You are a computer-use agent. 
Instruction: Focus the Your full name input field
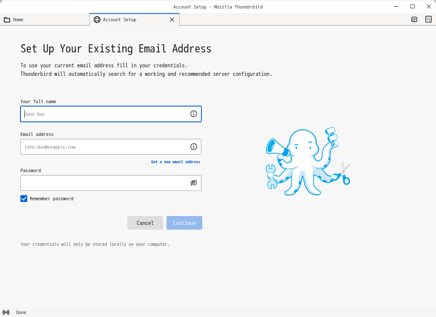tap(111, 114)
